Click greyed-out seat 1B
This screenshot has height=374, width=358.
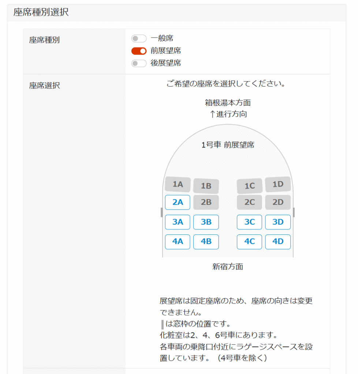click(x=206, y=186)
